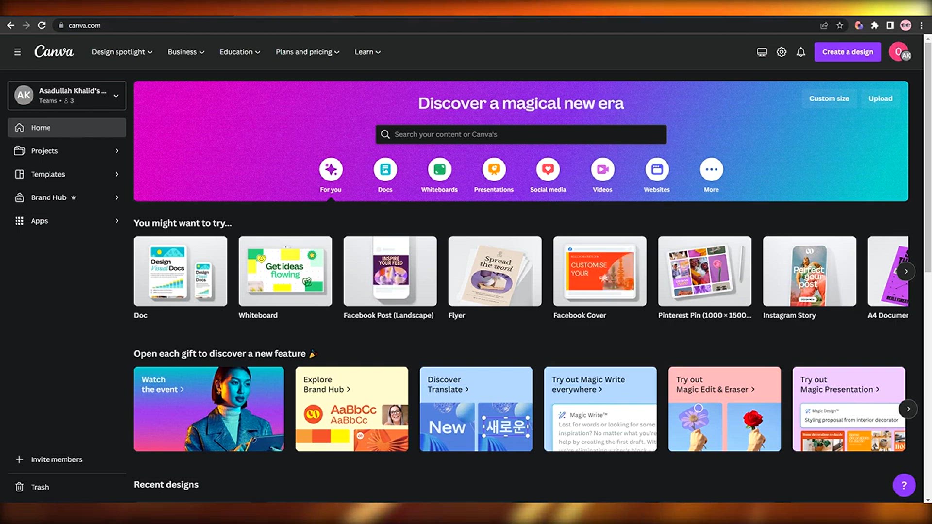The height and width of the screenshot is (524, 932).
Task: Open Apps in the sidebar
Action: pos(39,221)
